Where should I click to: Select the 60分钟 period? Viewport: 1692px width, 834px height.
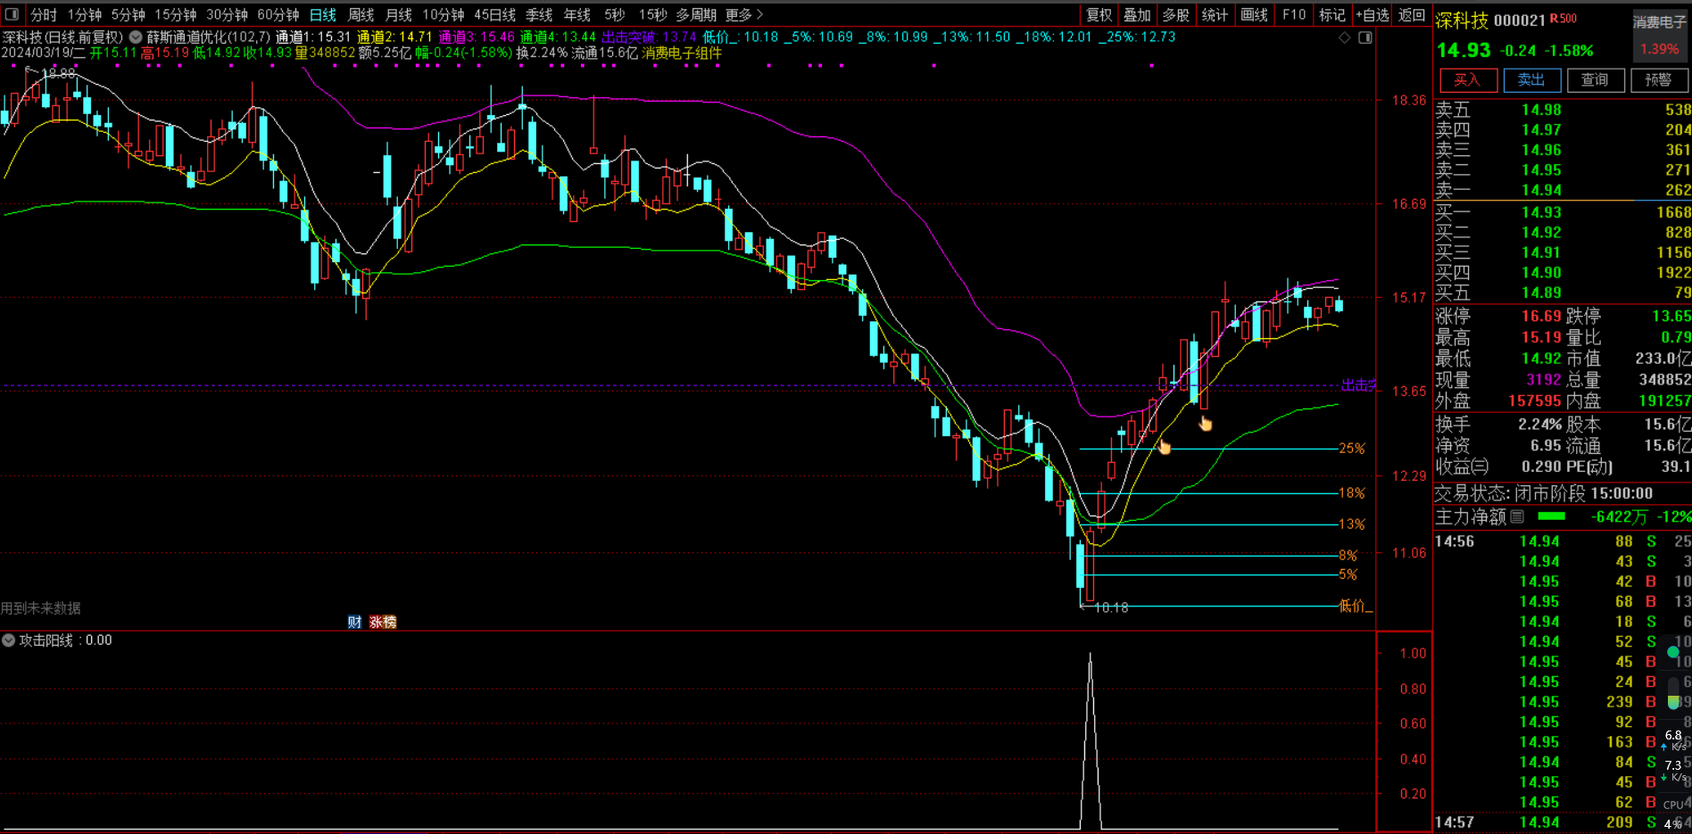point(278,14)
